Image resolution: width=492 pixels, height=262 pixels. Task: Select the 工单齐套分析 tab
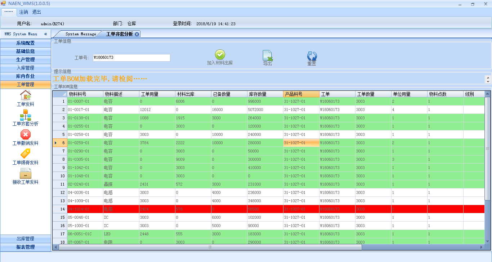click(x=119, y=34)
